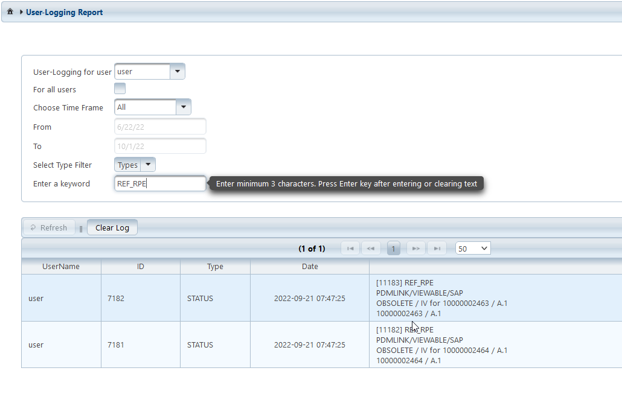This screenshot has height=397, width=622.
Task: Expand the Choose Time Frame dropdown
Action: (x=184, y=107)
